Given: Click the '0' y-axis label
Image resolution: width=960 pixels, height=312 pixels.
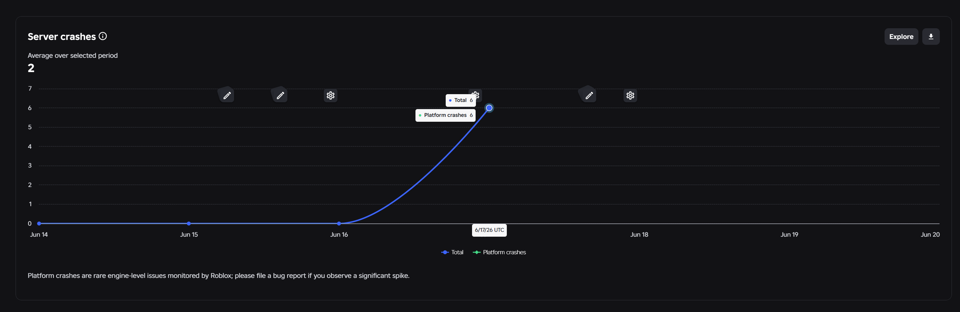Looking at the screenshot, I should (x=30, y=223).
